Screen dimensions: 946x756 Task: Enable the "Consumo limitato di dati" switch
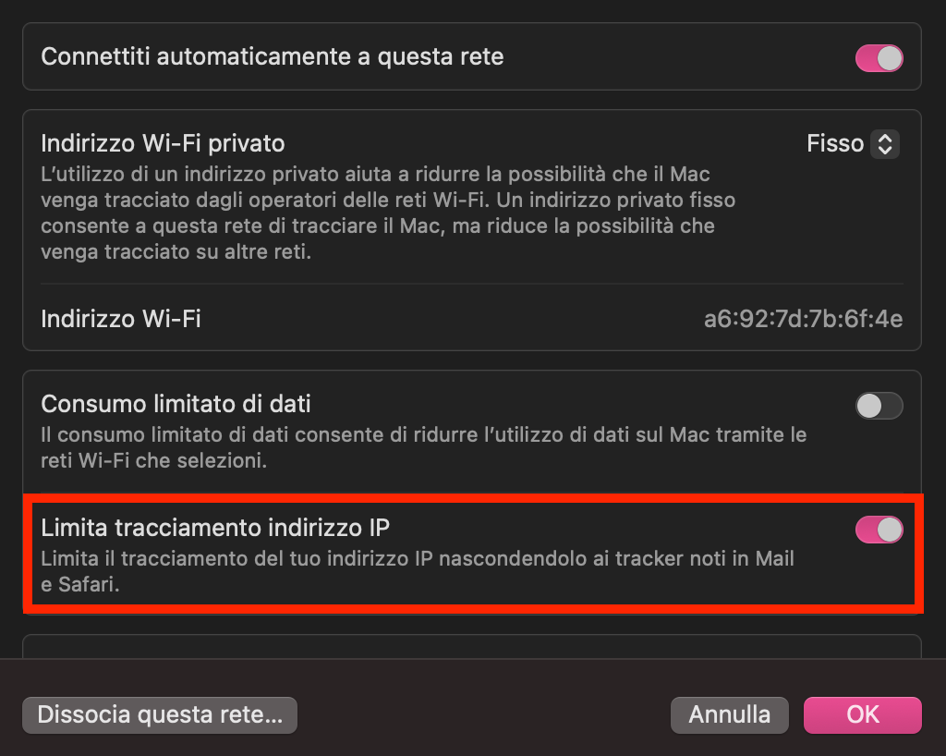point(878,406)
